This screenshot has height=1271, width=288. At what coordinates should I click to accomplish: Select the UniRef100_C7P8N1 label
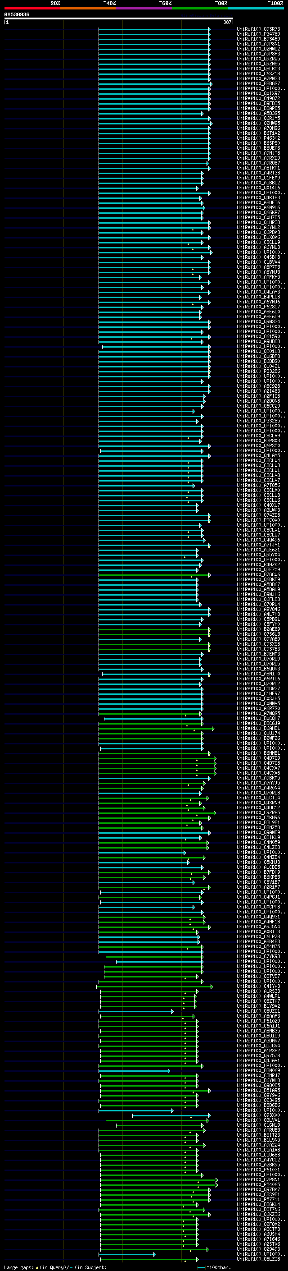pos(258,1180)
